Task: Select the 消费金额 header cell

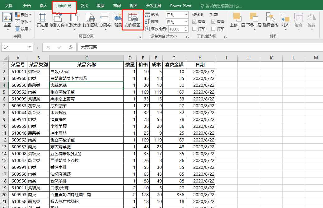Action: tap(174, 65)
